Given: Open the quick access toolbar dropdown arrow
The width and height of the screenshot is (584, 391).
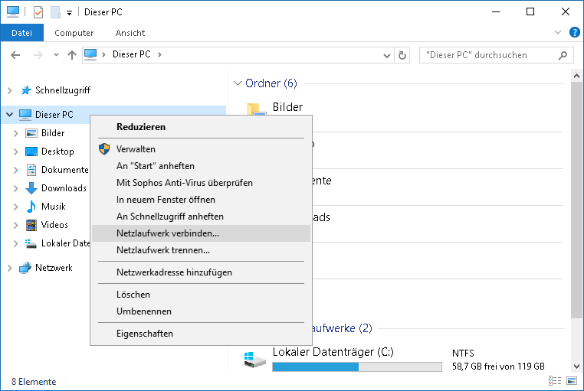Looking at the screenshot, I should 69,13.
